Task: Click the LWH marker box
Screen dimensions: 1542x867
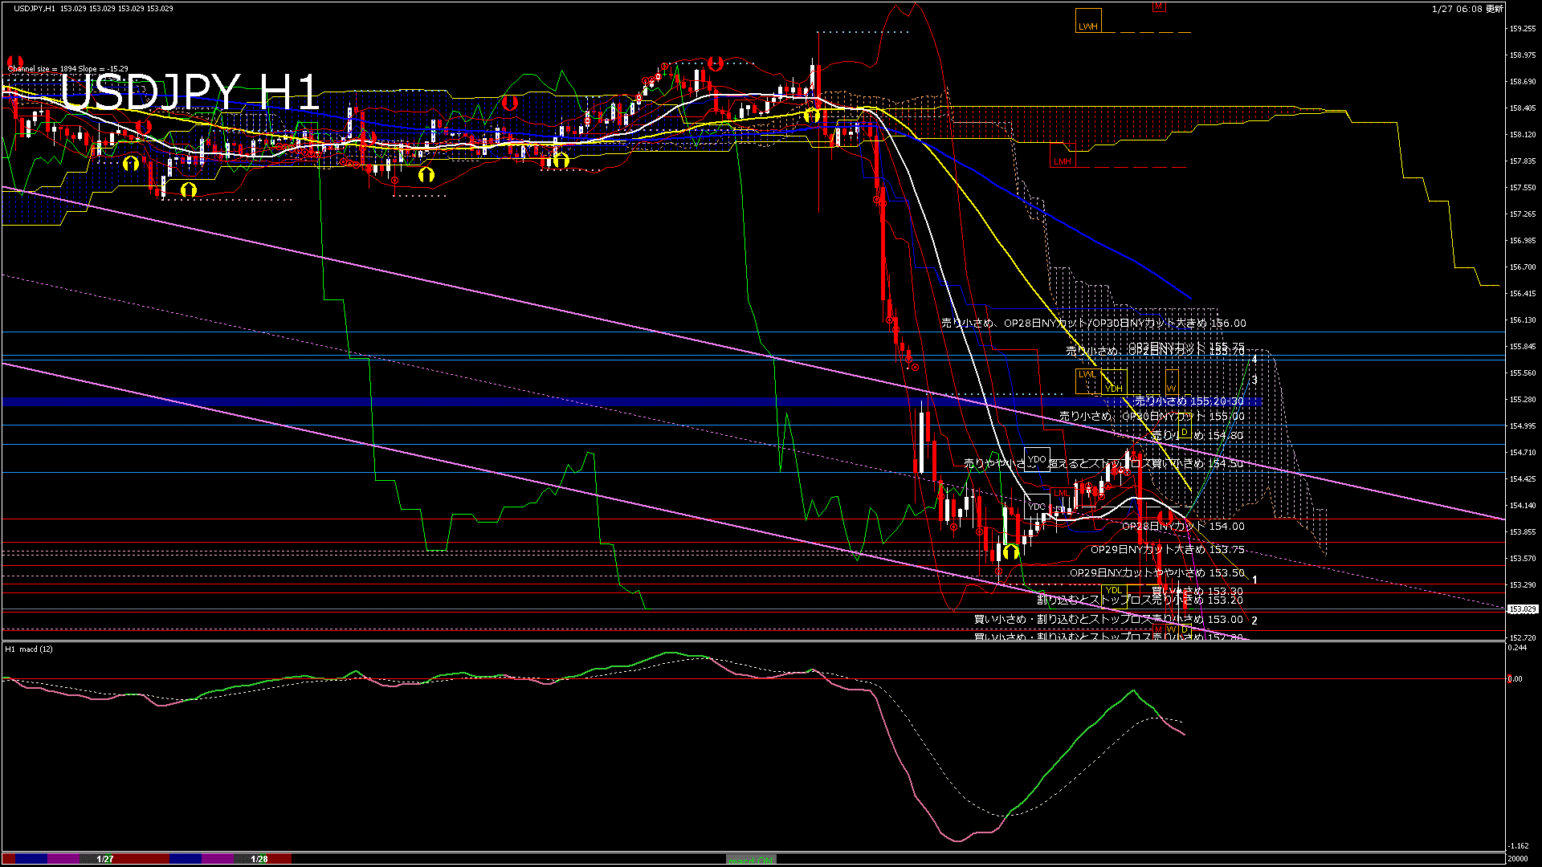Action: [1088, 21]
